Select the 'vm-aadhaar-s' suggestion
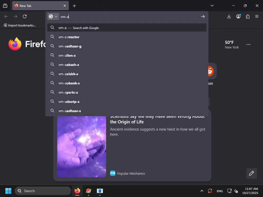This screenshot has height=197, width=263. 127,111
